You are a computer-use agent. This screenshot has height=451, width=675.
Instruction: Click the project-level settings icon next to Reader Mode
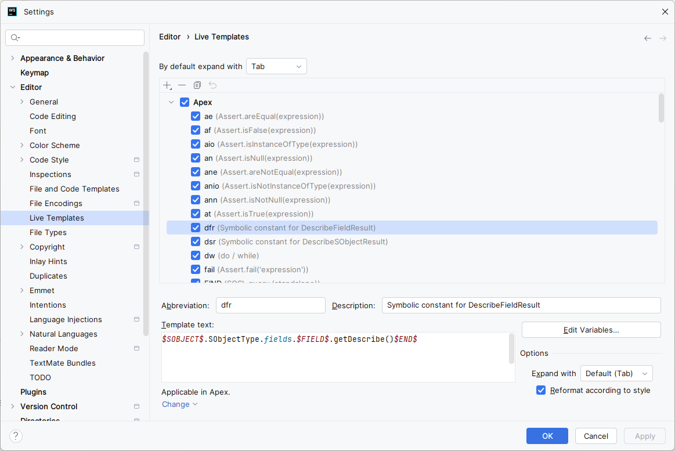(136, 348)
